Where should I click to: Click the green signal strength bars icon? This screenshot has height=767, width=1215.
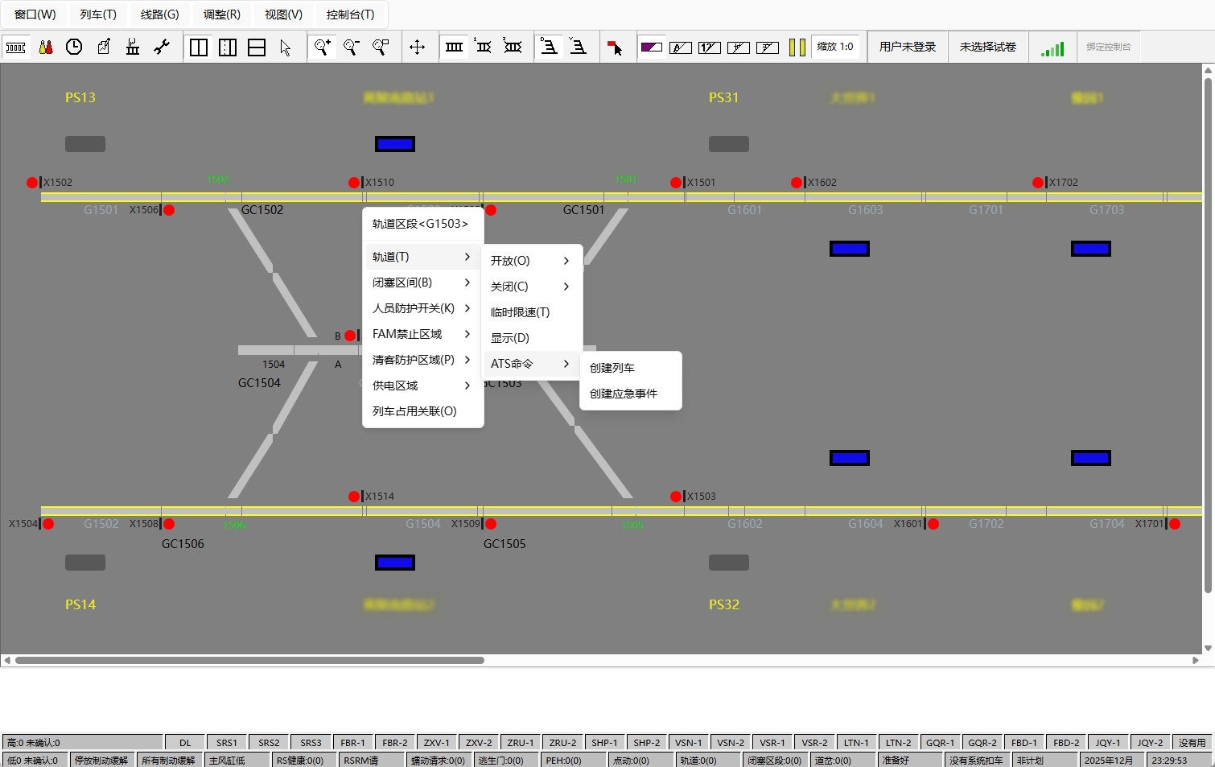tap(1052, 48)
